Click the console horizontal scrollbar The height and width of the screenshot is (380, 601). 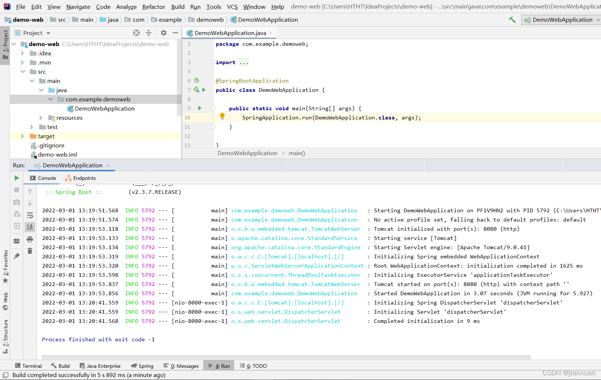[x=286, y=357]
